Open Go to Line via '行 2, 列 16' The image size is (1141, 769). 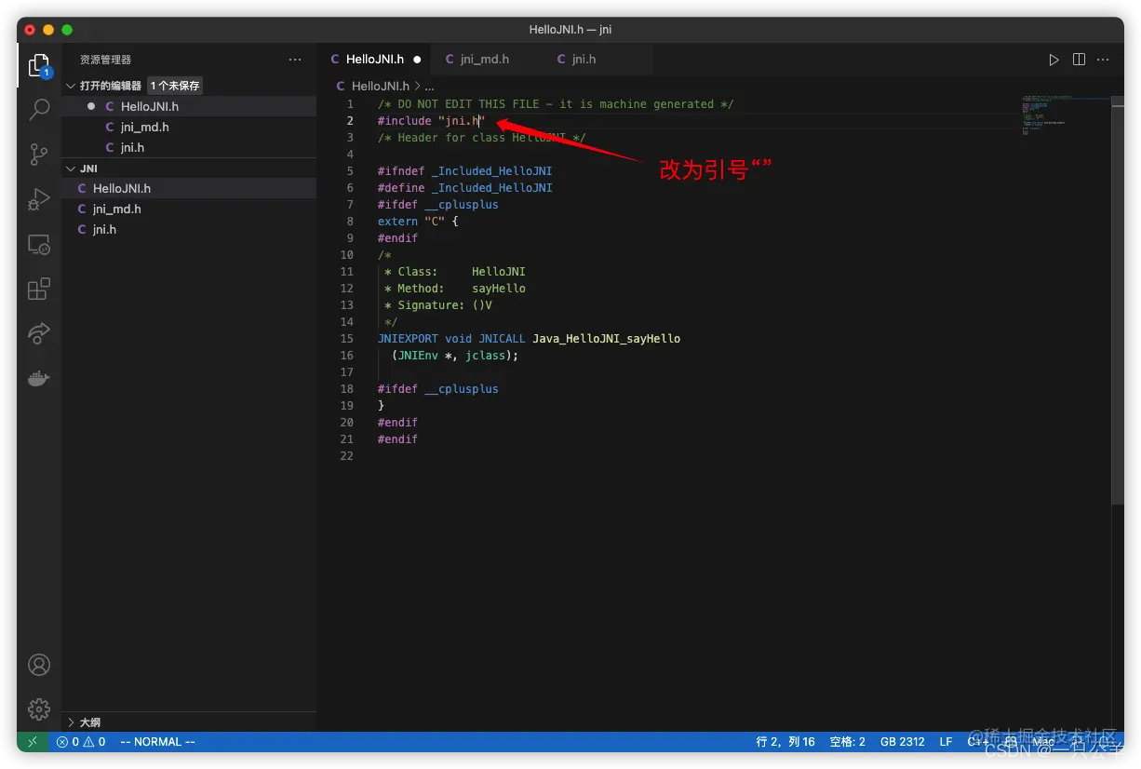[785, 742]
